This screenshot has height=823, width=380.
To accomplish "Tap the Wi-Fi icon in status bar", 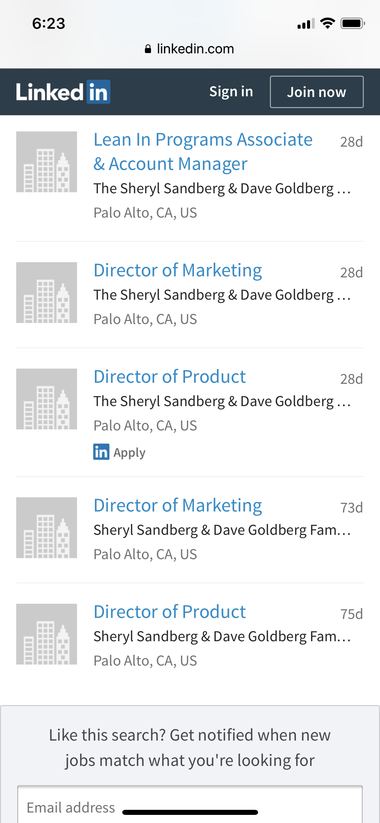I will [327, 23].
